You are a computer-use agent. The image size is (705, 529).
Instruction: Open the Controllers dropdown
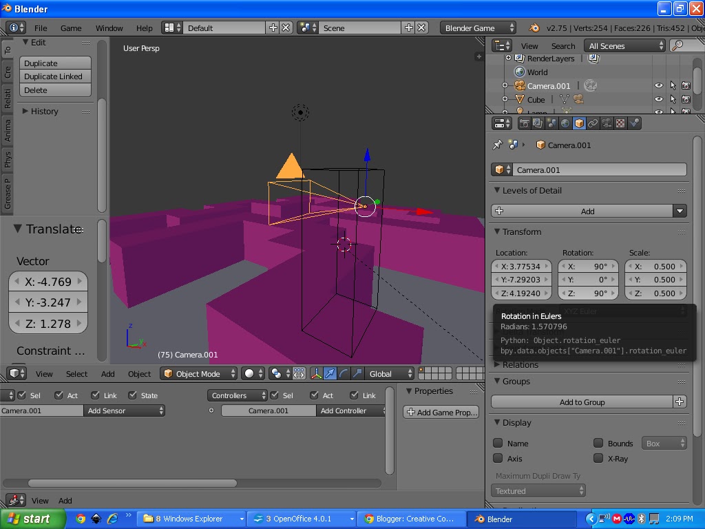[x=237, y=395]
